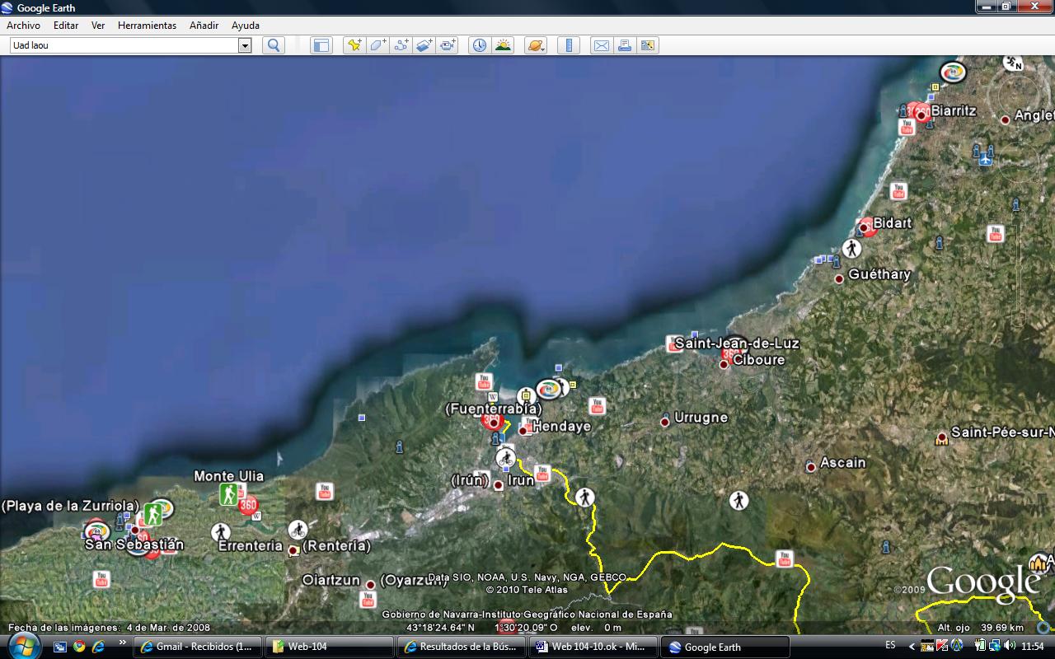This screenshot has width=1055, height=659.
Task: Open the Archivo menu
Action: tap(23, 26)
